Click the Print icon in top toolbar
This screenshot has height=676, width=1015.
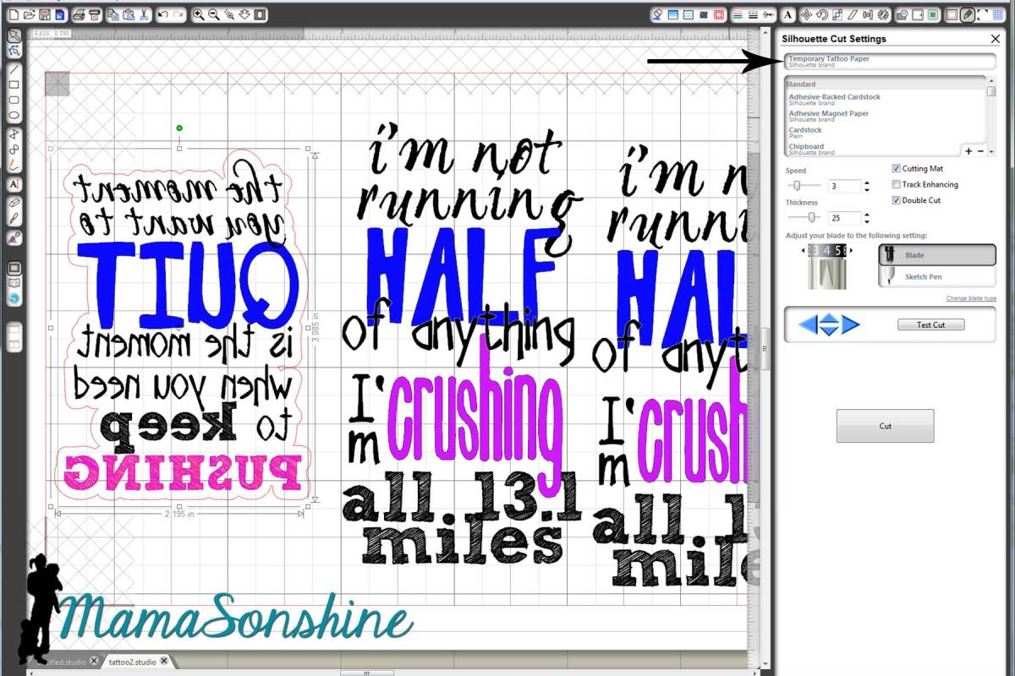point(79,14)
